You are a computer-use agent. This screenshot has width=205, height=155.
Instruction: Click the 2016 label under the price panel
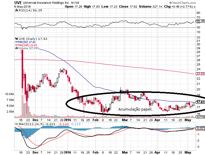click(67, 120)
